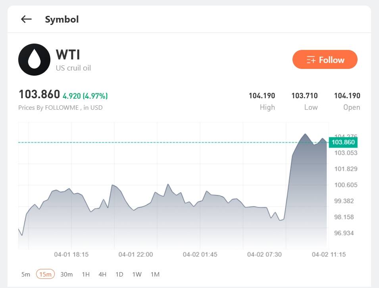Screen dimensions: 379x288
Task: Click the High value 104.190
Action: pyautogui.click(x=262, y=95)
